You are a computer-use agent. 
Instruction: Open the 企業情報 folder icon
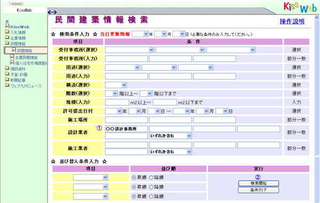click(x=7, y=37)
